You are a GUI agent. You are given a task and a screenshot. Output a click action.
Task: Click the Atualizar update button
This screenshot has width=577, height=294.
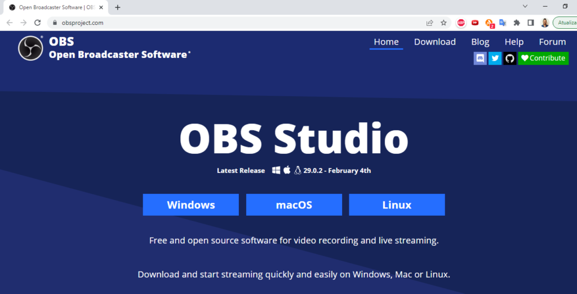point(565,23)
